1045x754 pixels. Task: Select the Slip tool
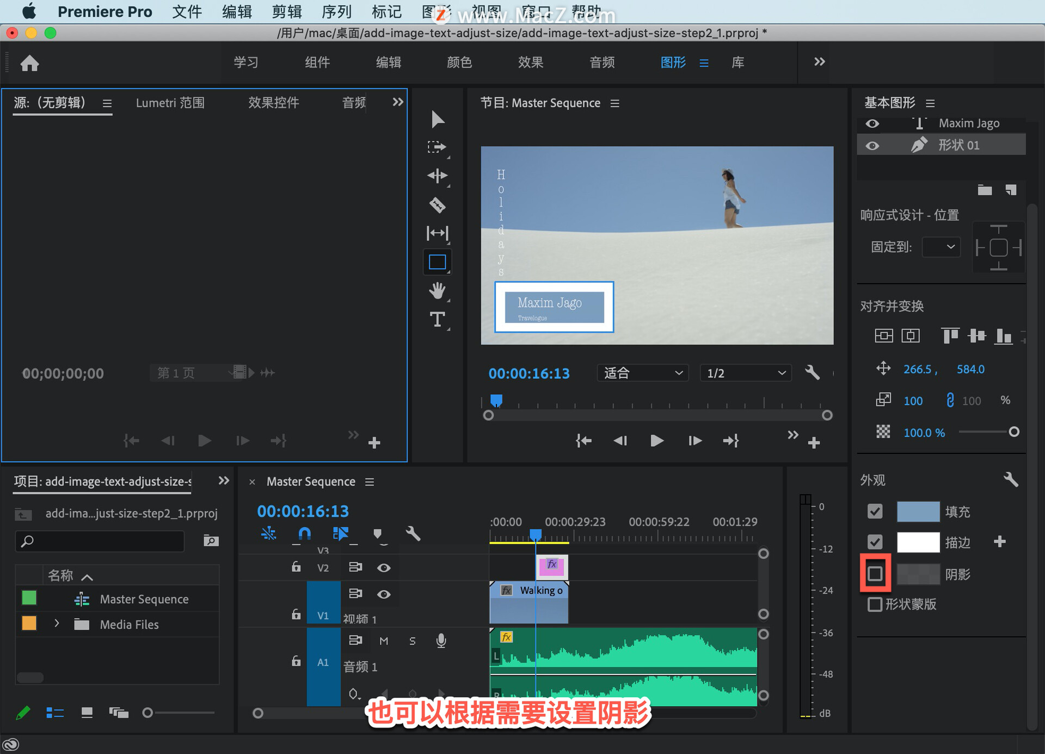pyautogui.click(x=437, y=233)
